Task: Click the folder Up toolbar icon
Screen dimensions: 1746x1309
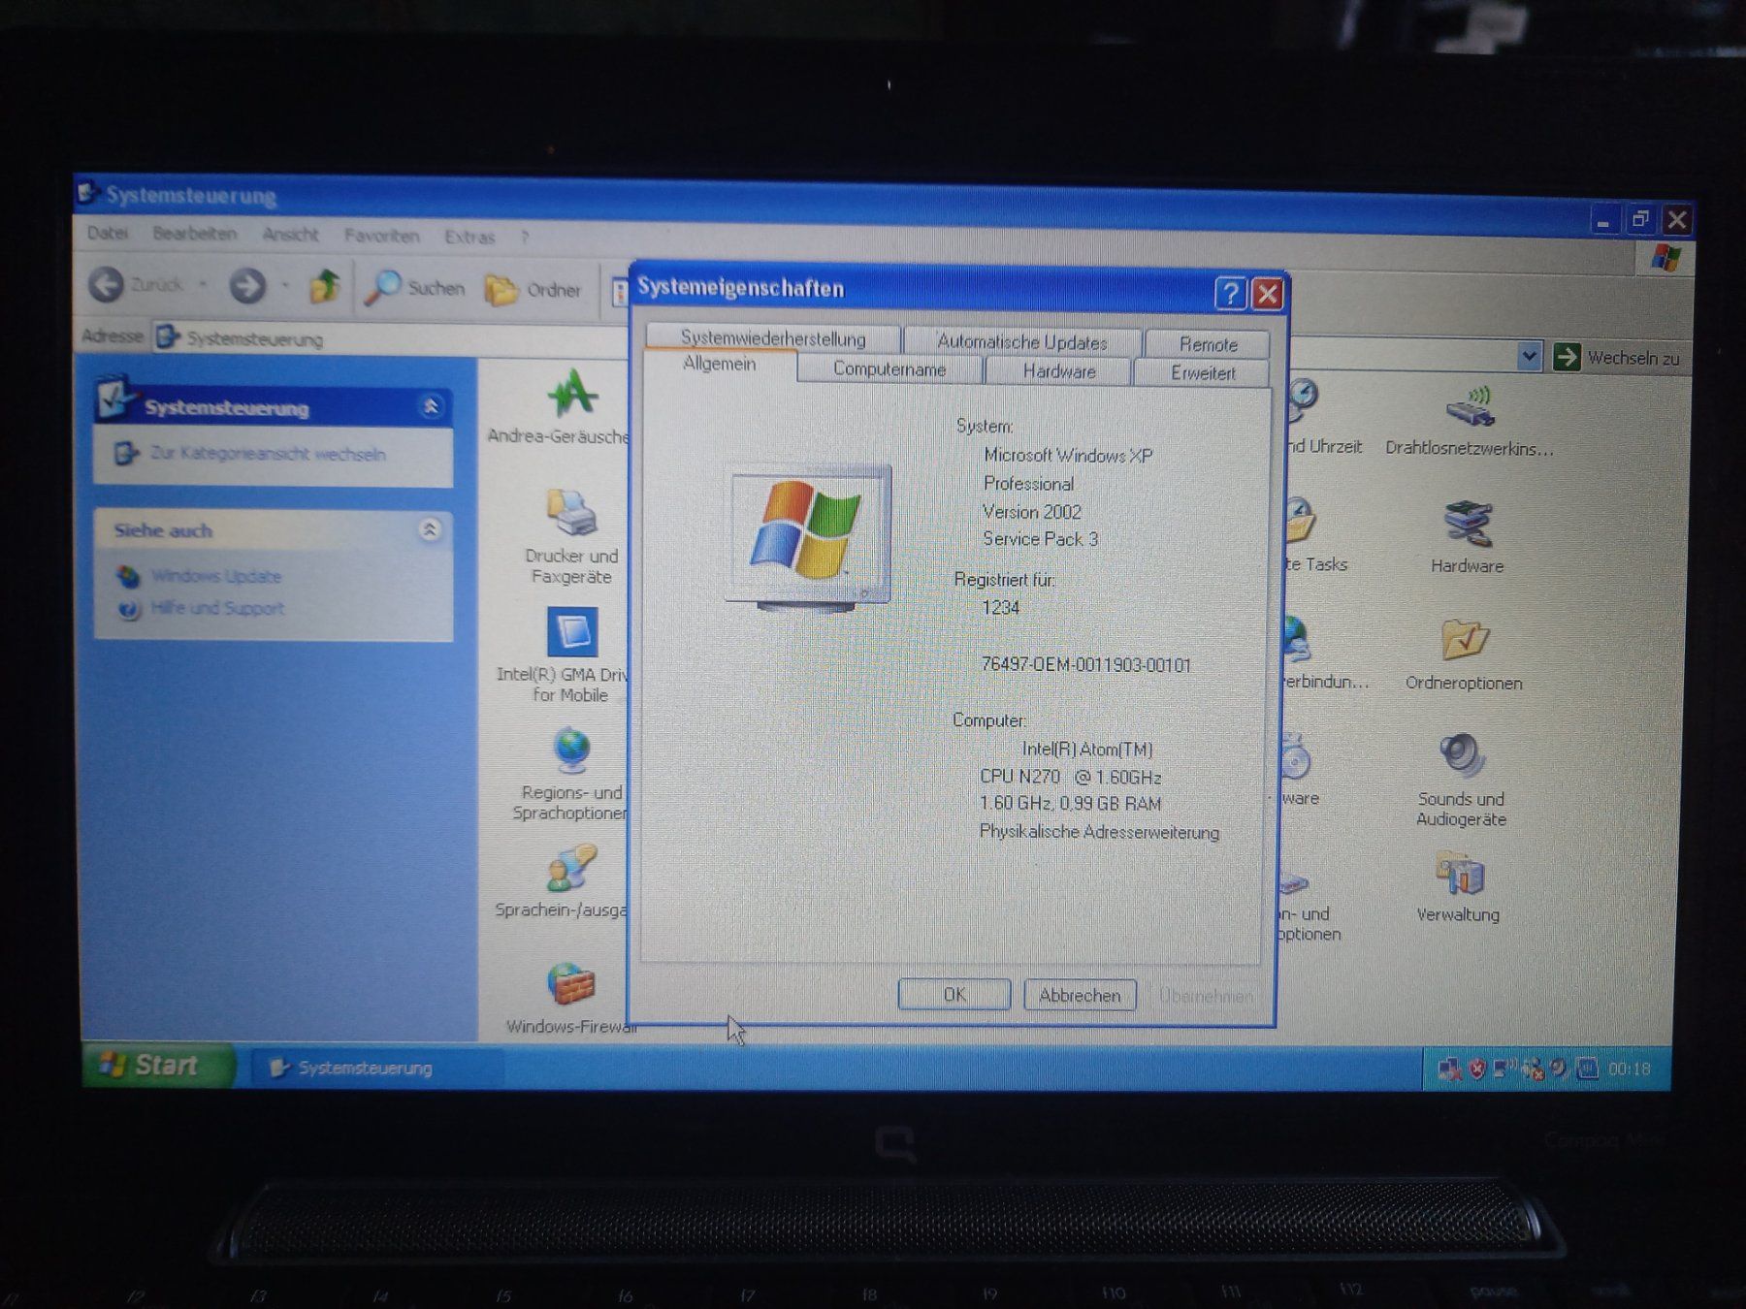Action: (324, 286)
